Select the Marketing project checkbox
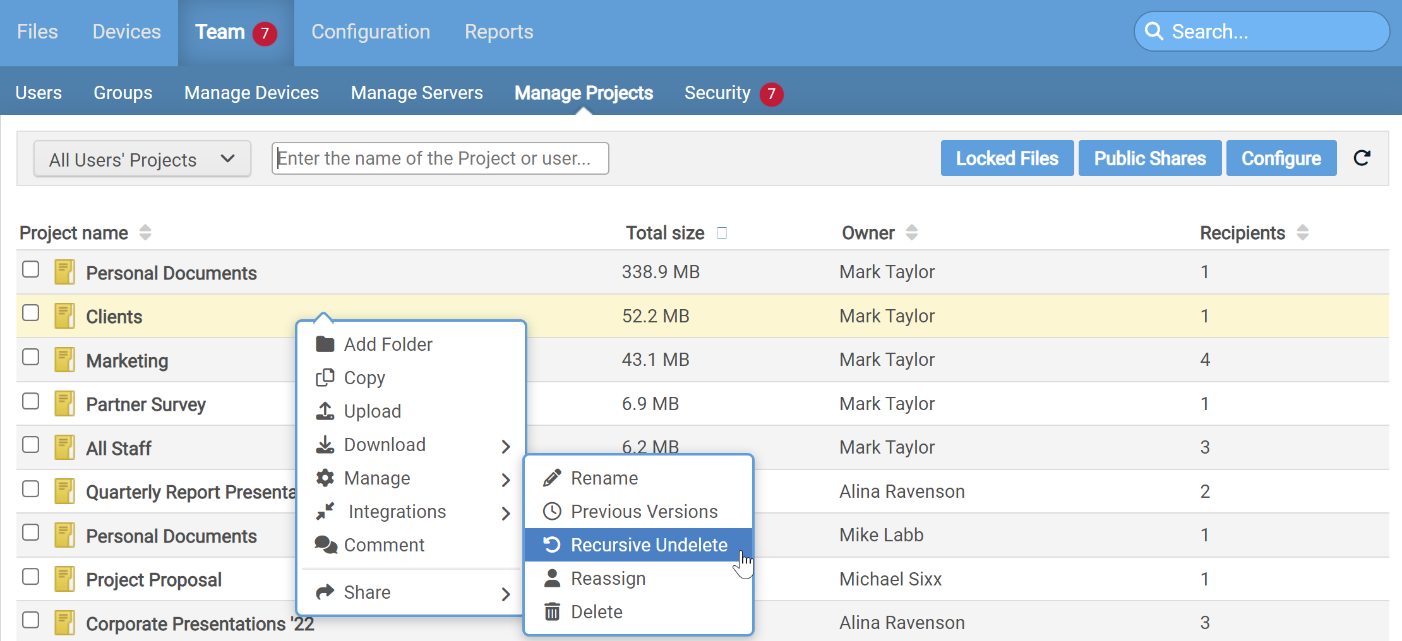Viewport: 1402px width, 641px height. coord(30,357)
